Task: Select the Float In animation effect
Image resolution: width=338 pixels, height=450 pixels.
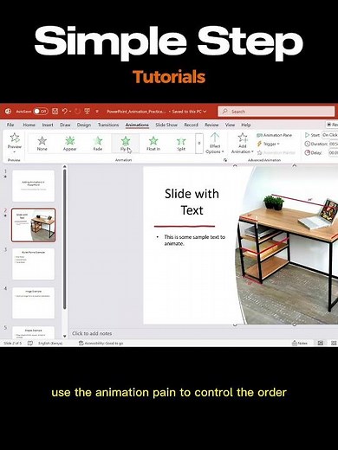Action: 153,144
